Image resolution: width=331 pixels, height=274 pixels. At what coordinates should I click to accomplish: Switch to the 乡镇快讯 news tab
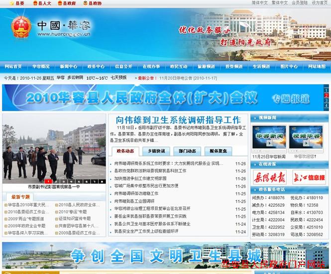point(156,151)
